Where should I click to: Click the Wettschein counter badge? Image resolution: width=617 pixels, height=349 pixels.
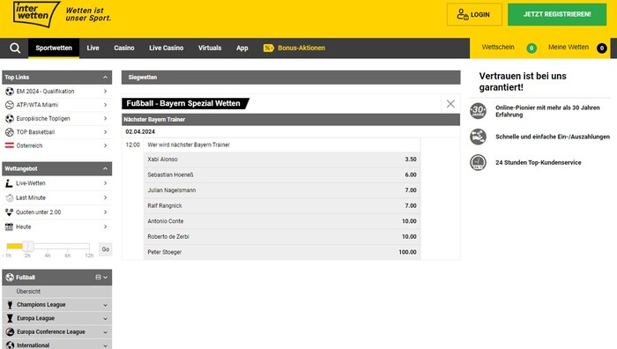tap(532, 48)
